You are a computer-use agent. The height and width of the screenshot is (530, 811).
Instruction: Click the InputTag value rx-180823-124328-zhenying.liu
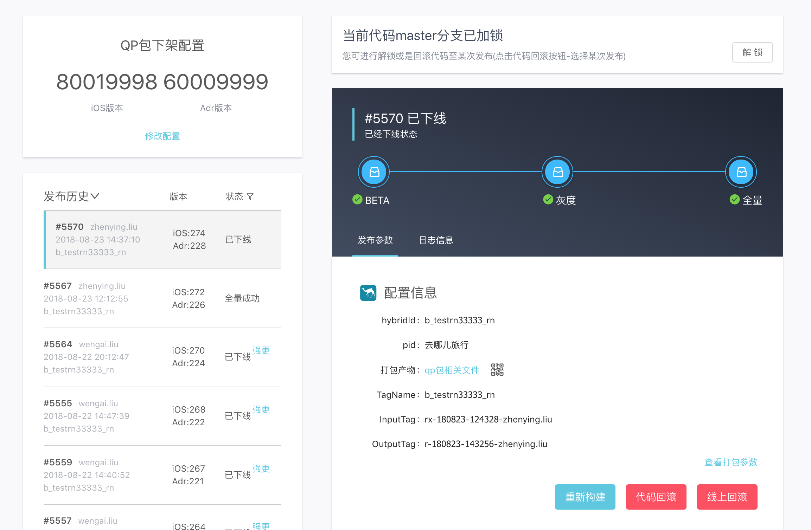tap(488, 419)
